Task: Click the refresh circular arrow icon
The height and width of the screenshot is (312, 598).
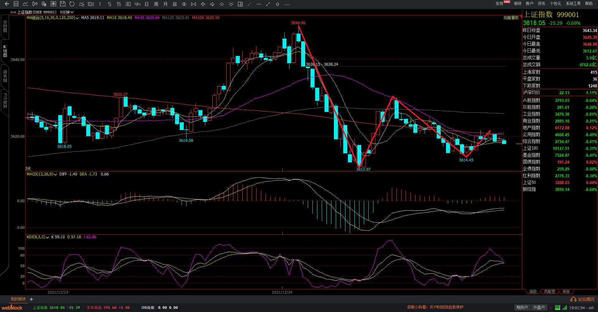Action: pos(72,4)
